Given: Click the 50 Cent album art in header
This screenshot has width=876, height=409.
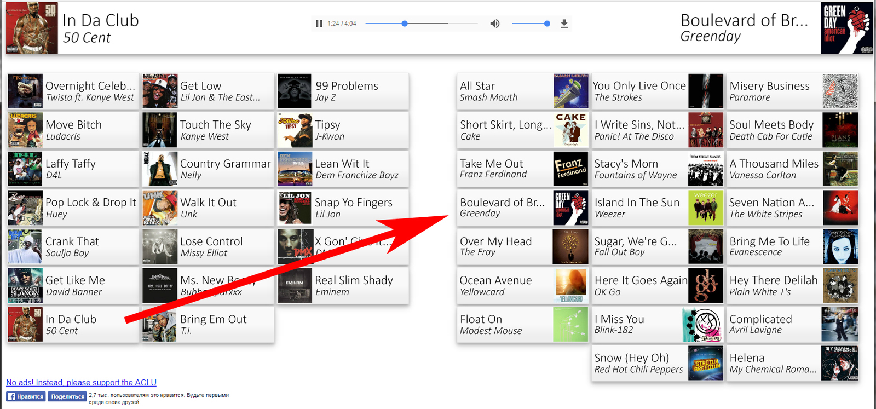Looking at the screenshot, I should tap(32, 28).
